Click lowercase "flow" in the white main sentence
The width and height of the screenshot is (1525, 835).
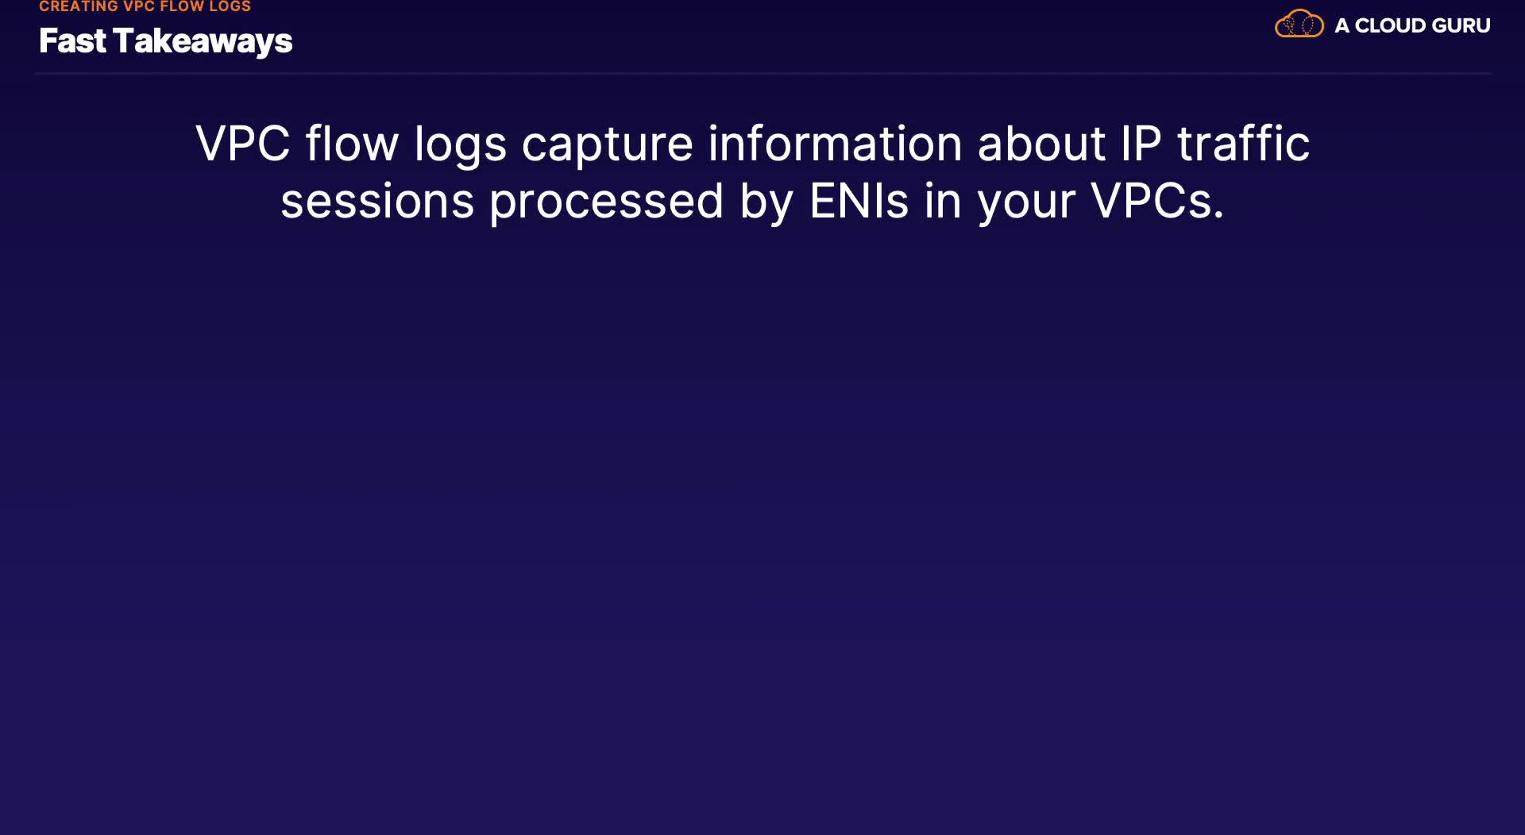pos(351,144)
